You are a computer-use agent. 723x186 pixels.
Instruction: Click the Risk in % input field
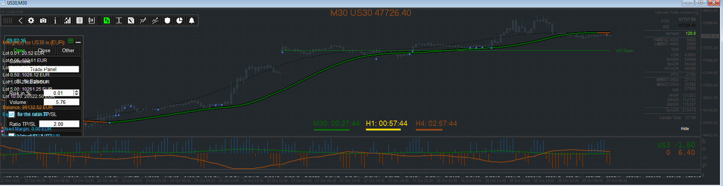tap(58, 93)
